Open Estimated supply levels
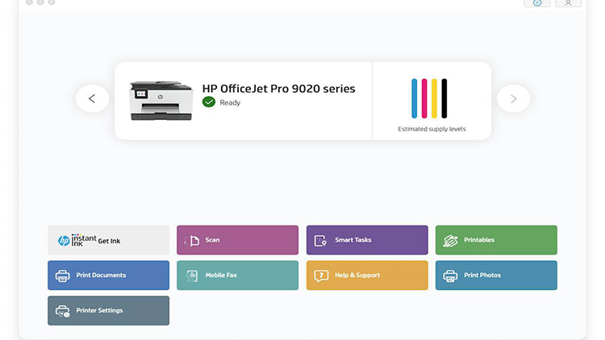 tap(432, 129)
